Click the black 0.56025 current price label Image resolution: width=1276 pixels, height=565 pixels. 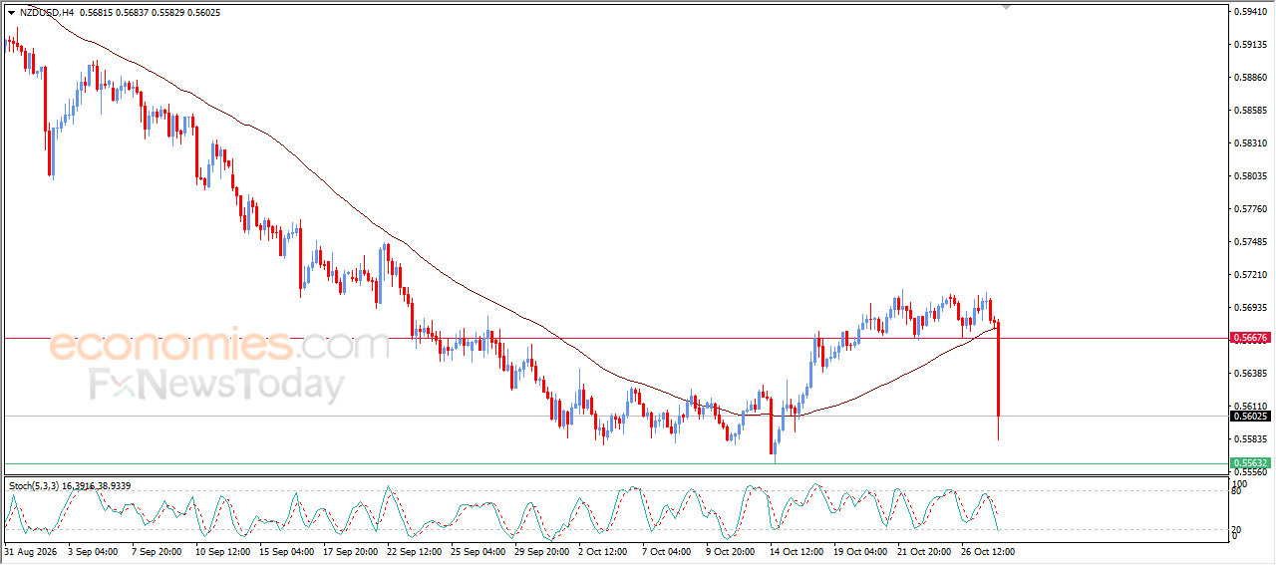tap(1250, 417)
